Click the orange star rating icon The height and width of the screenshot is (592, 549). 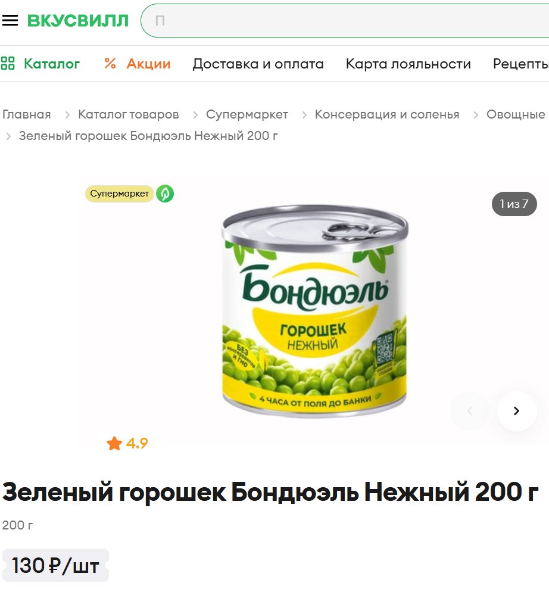[114, 443]
